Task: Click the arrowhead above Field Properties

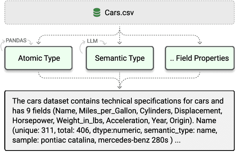Action: pyautogui.click(x=200, y=43)
